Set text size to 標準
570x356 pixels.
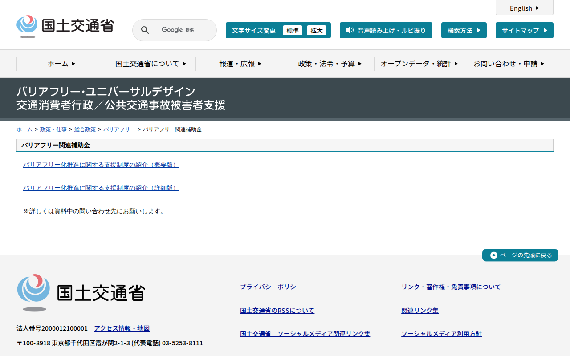(292, 30)
